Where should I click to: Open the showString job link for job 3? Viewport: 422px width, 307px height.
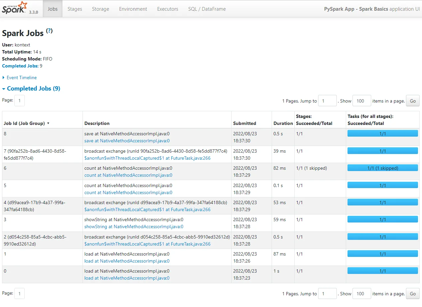pos(134,226)
